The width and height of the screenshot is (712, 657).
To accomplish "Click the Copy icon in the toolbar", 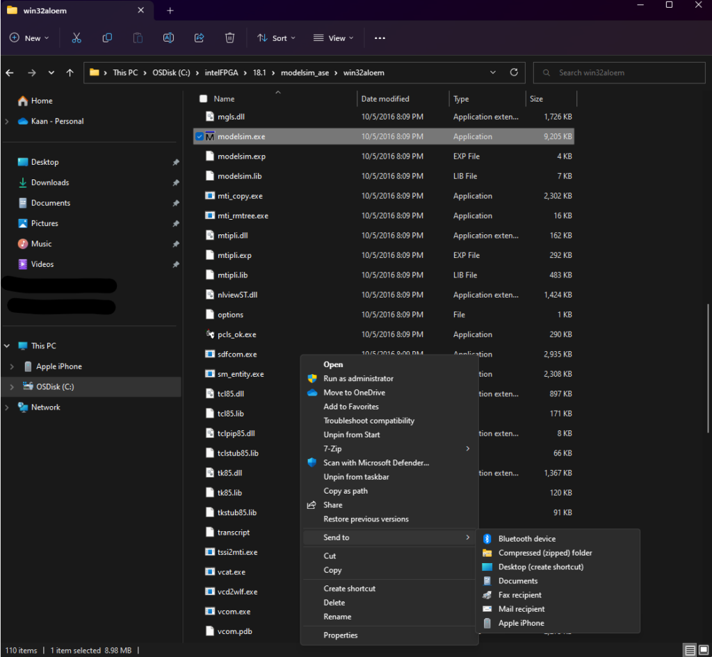I will 107,38.
